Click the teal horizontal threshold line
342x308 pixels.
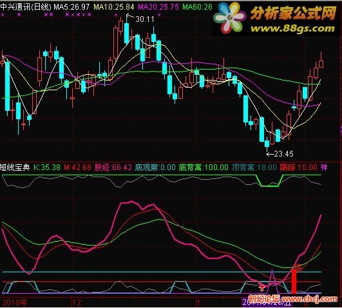point(162,272)
